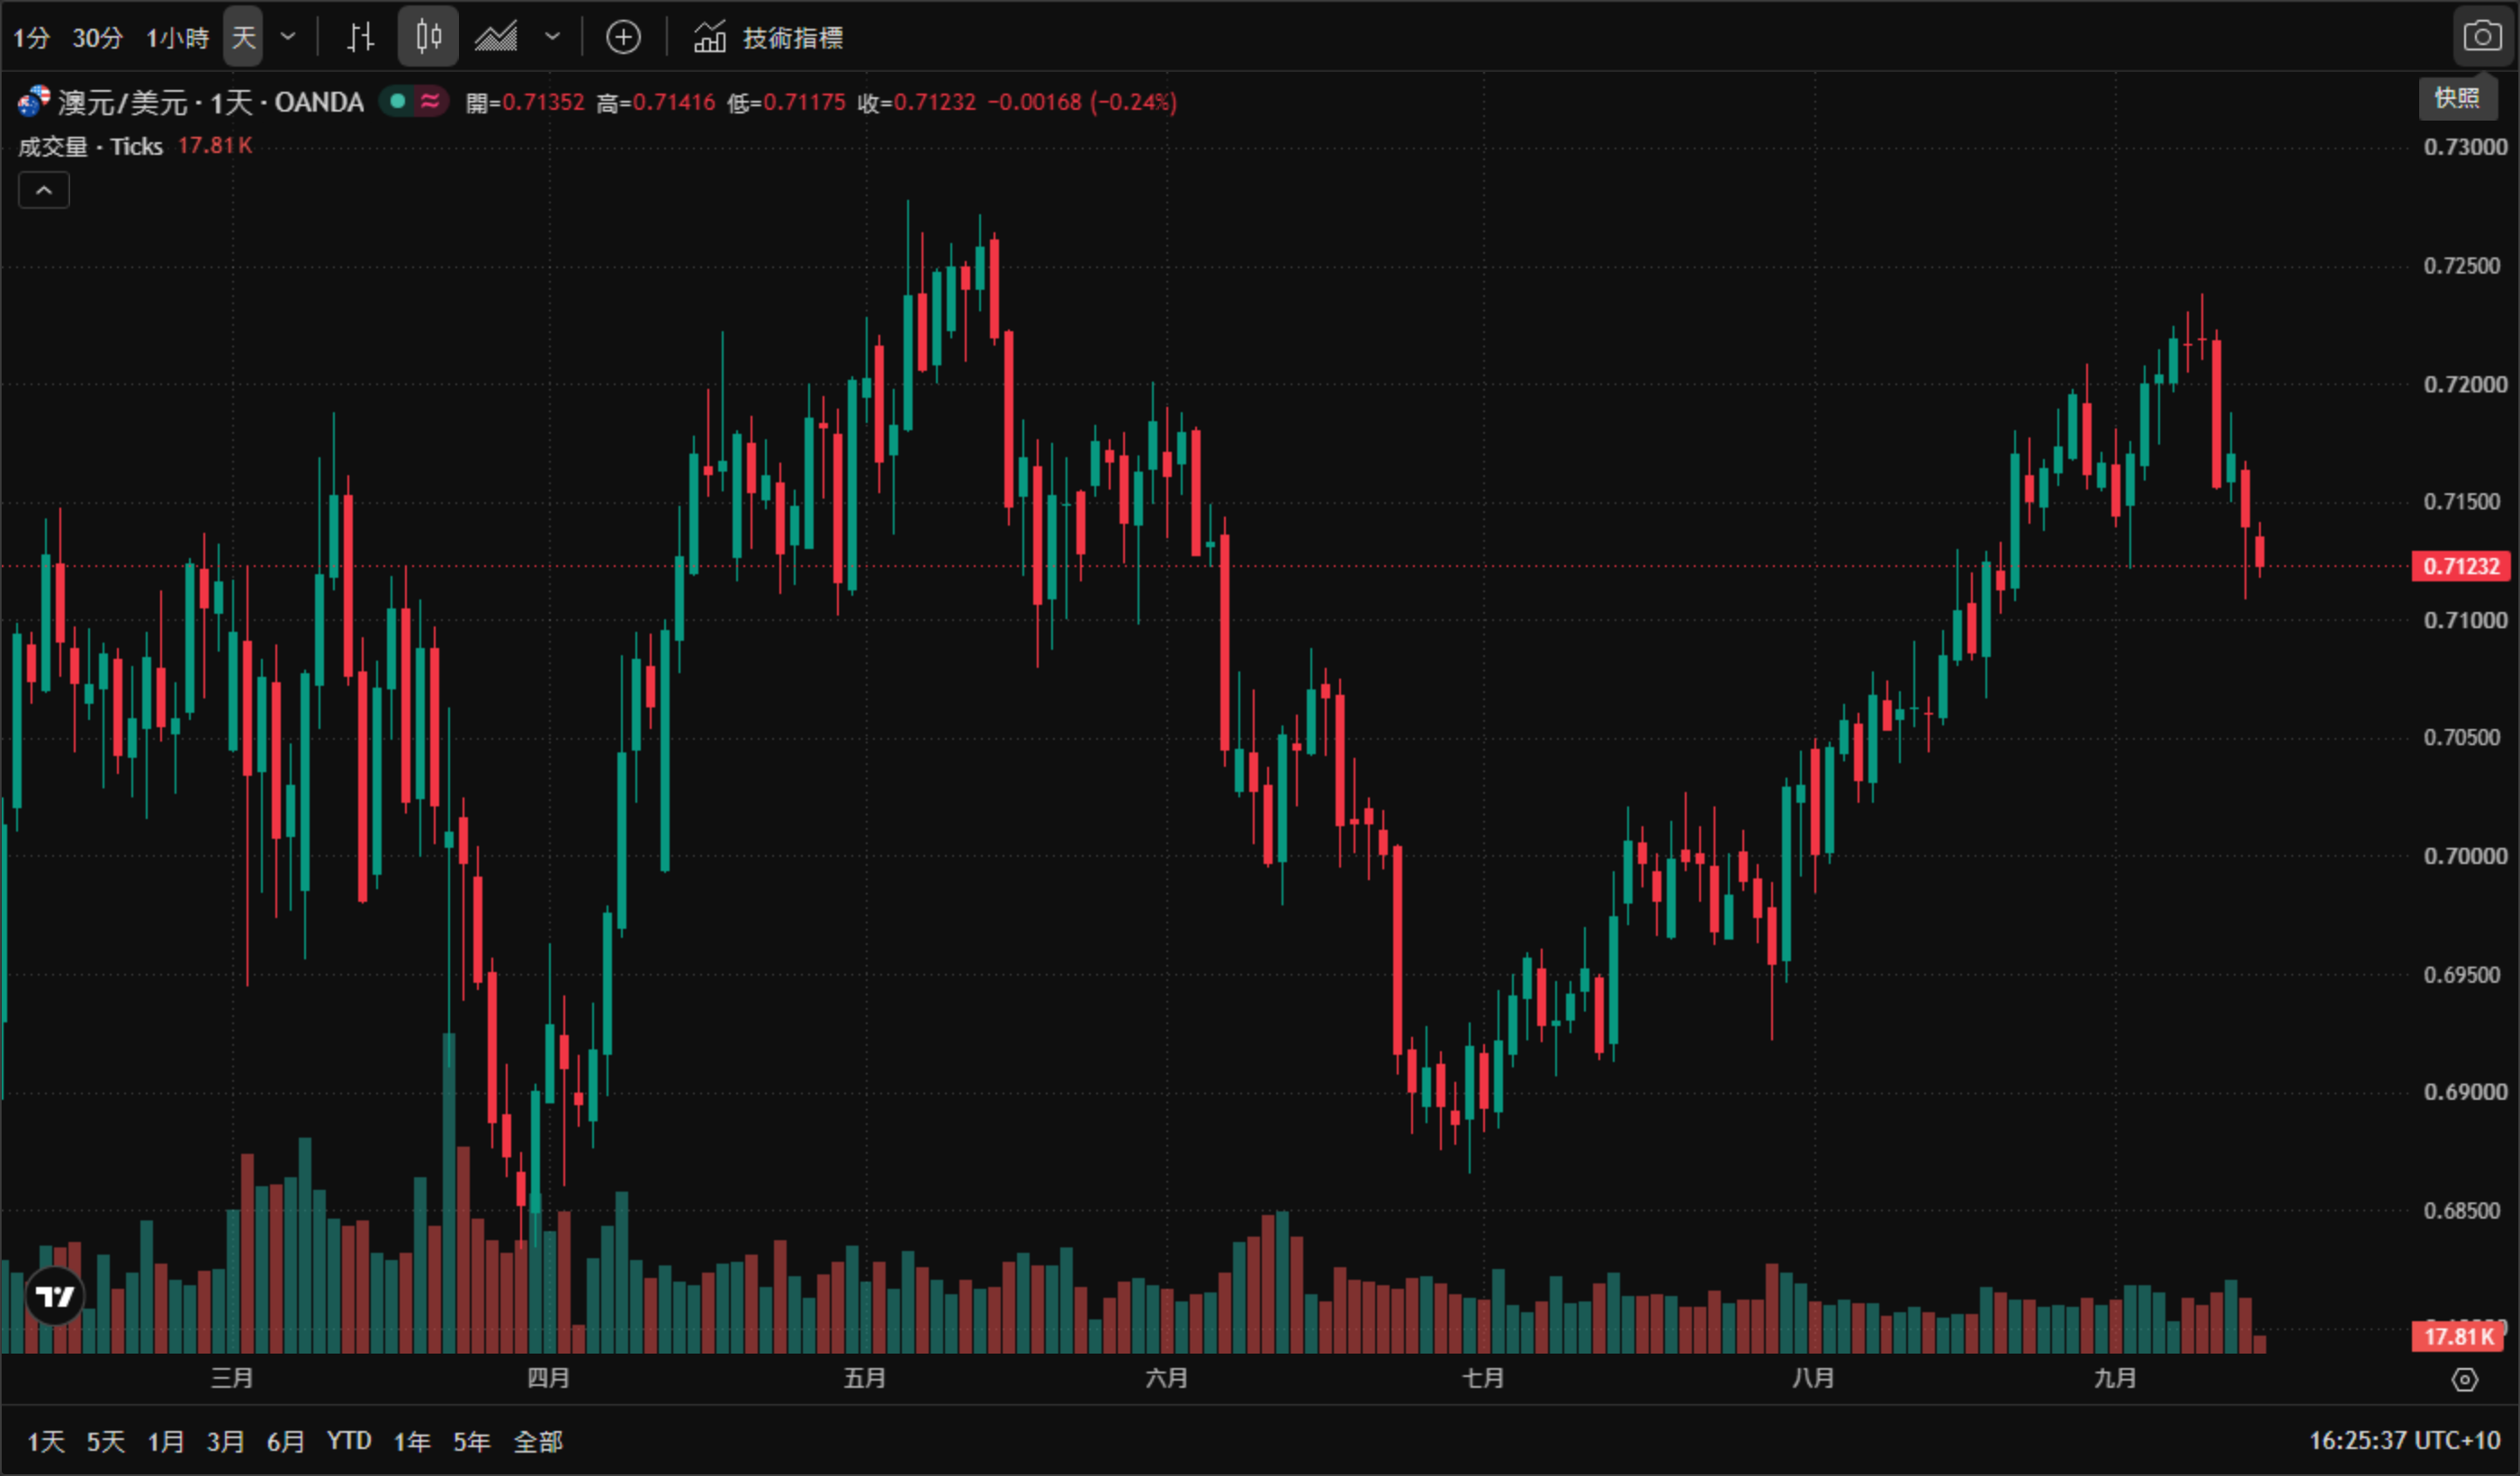Click the 0.69000 price axis label
This screenshot has width=2520, height=1476.
(x=2465, y=1092)
